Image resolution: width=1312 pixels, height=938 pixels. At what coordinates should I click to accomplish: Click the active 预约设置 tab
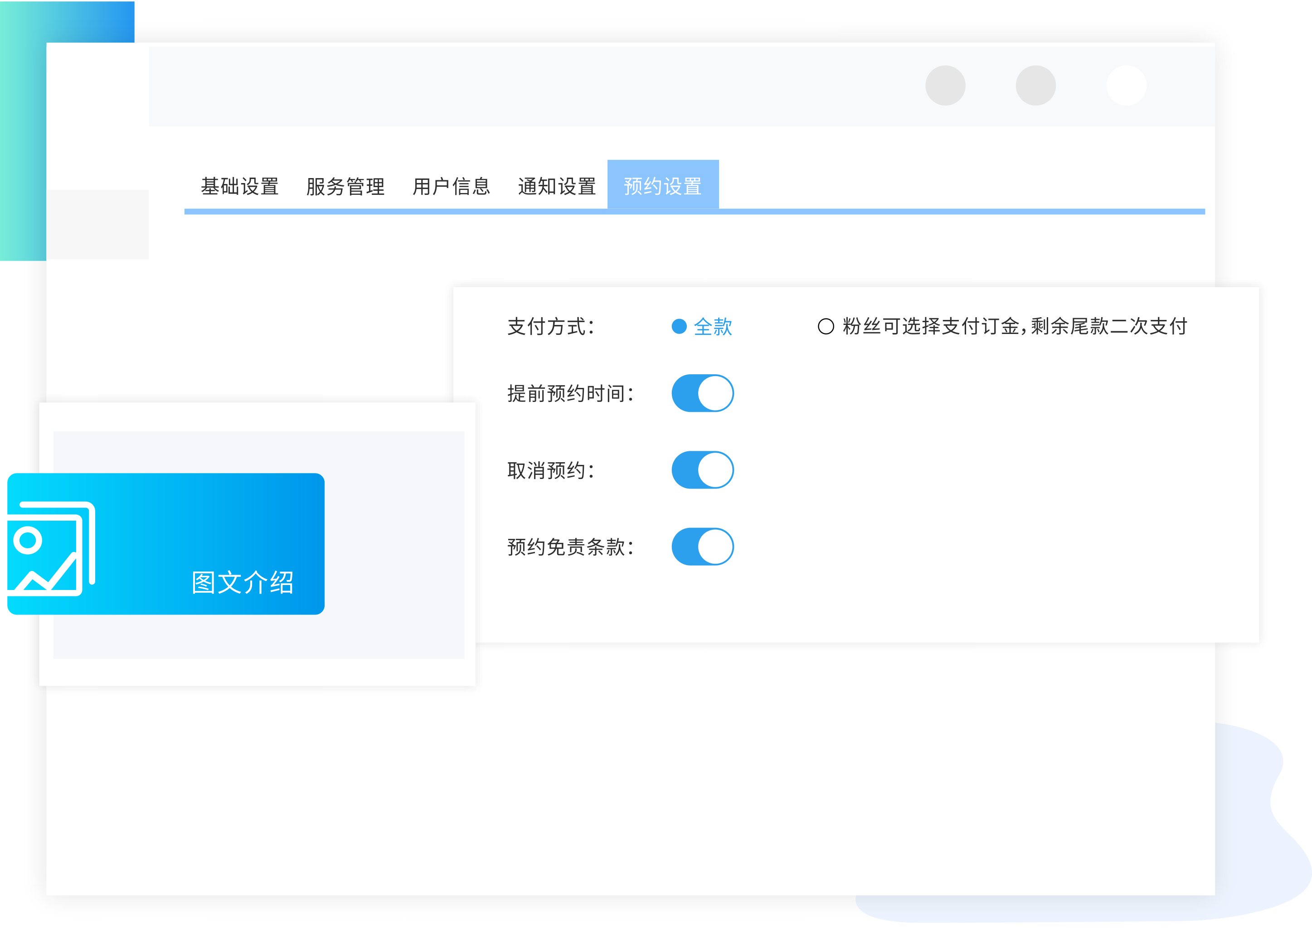tap(663, 185)
